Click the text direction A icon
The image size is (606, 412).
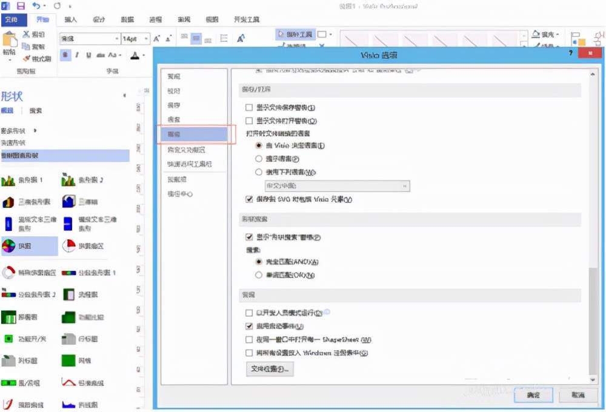click(x=241, y=38)
